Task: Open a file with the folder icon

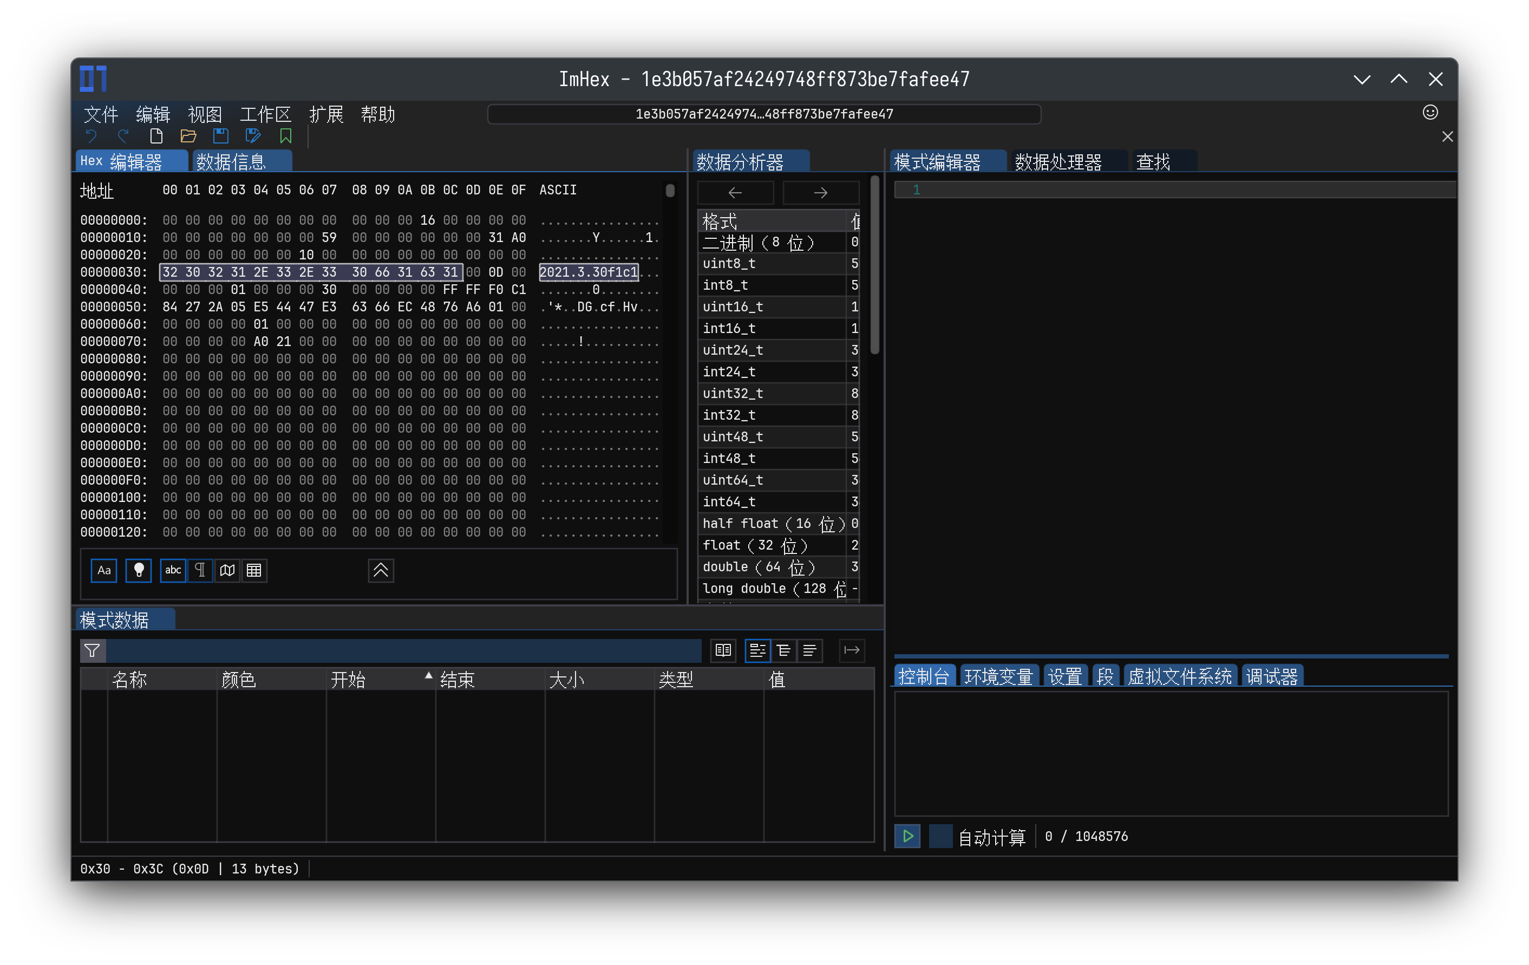Action: click(x=188, y=136)
